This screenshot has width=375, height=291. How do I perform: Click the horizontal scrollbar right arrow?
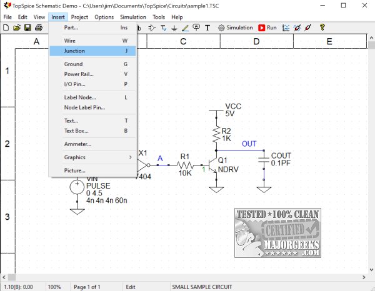[364, 277]
